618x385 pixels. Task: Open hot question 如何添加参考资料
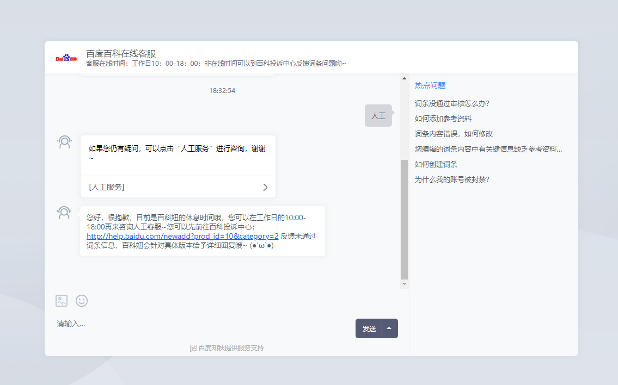click(443, 119)
